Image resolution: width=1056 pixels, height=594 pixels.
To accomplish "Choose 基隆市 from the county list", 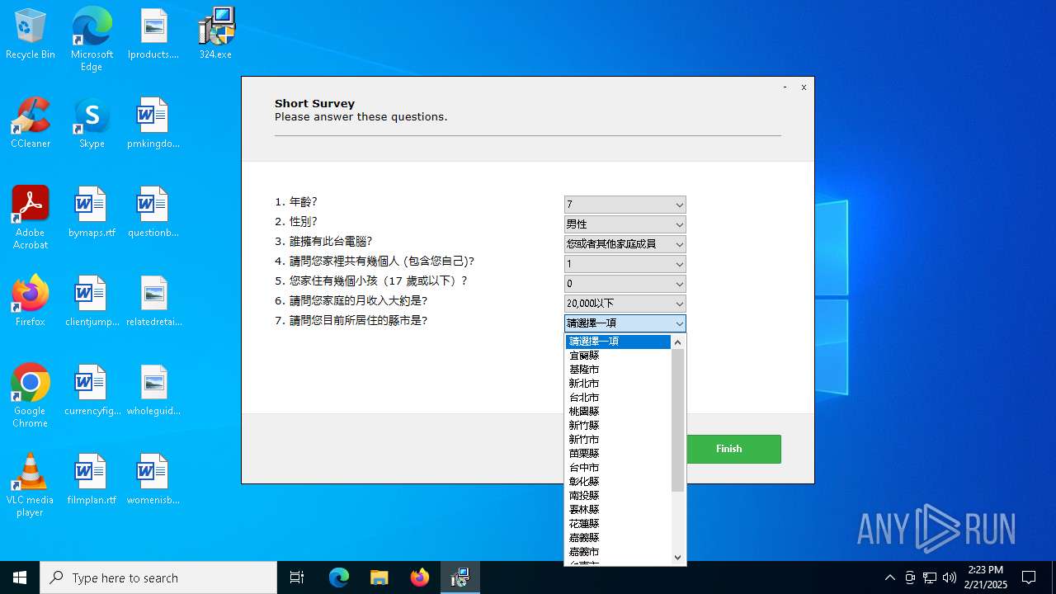I will click(618, 370).
